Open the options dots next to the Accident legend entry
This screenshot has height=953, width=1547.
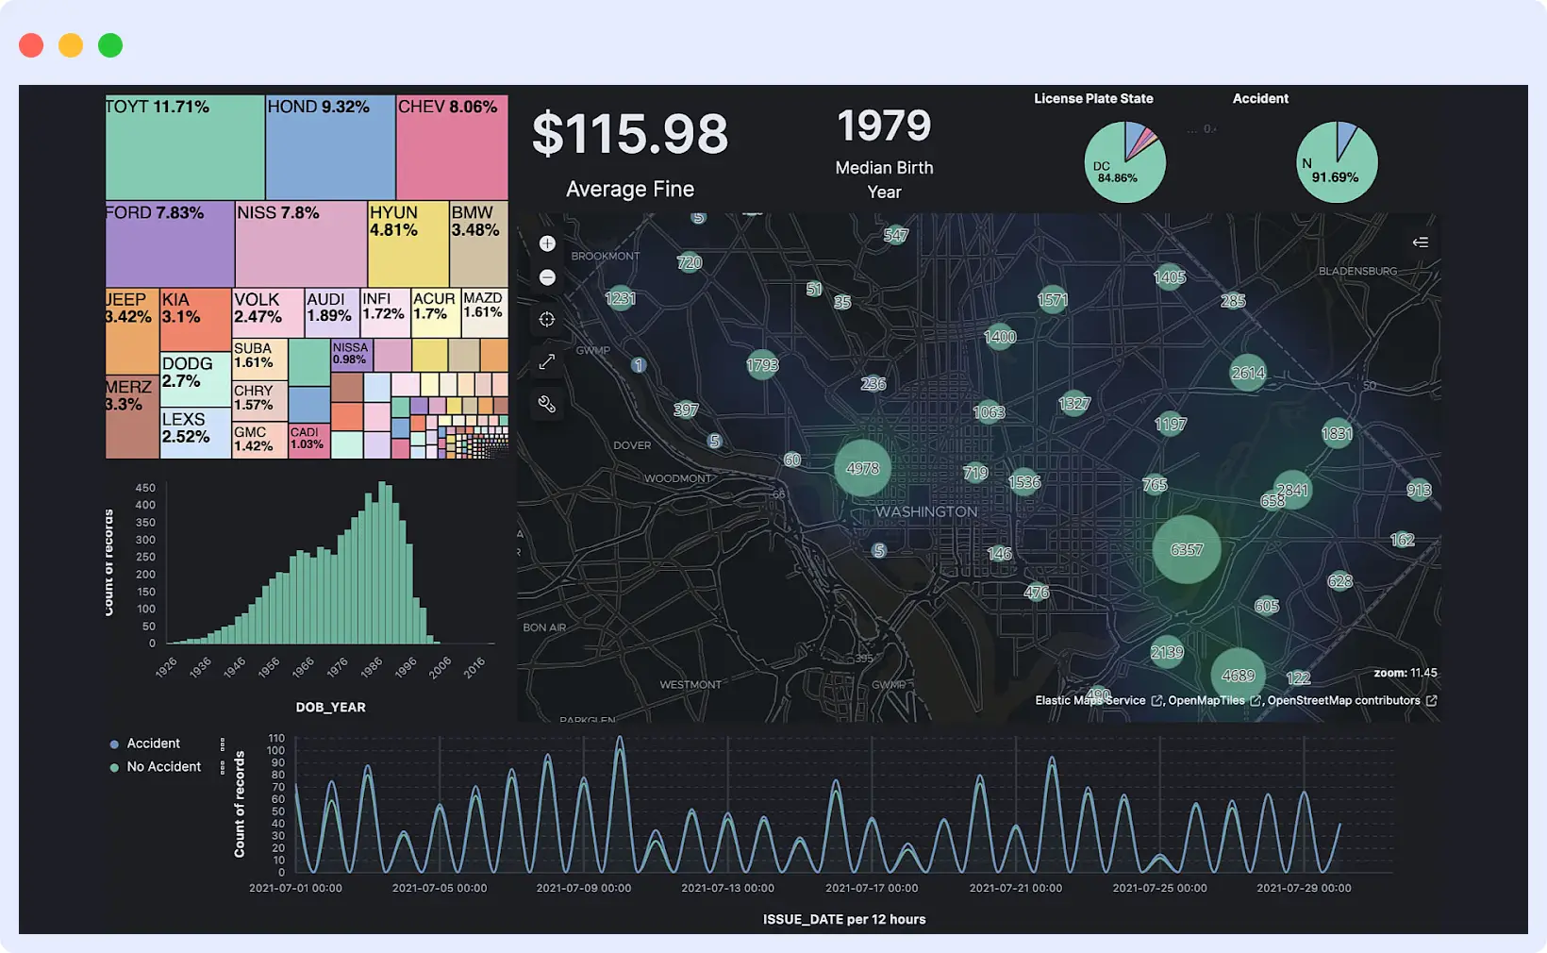224,744
